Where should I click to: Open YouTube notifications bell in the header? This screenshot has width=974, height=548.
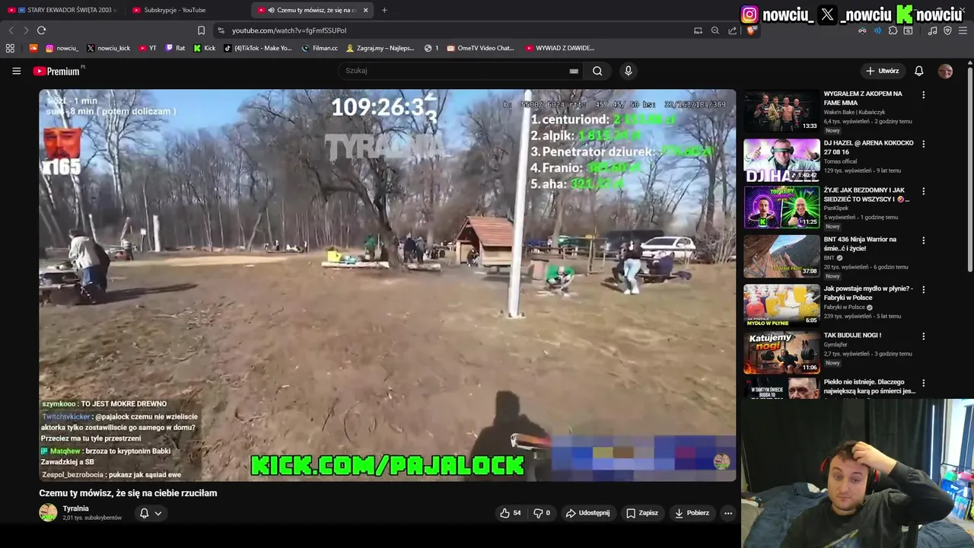coord(918,71)
